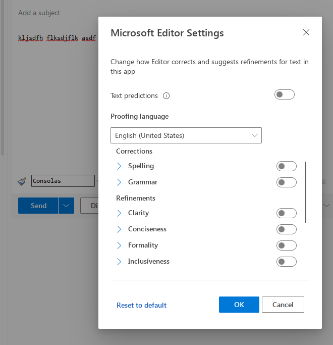Open the Proofing language dropdown
This screenshot has width=333, height=345.
point(186,135)
